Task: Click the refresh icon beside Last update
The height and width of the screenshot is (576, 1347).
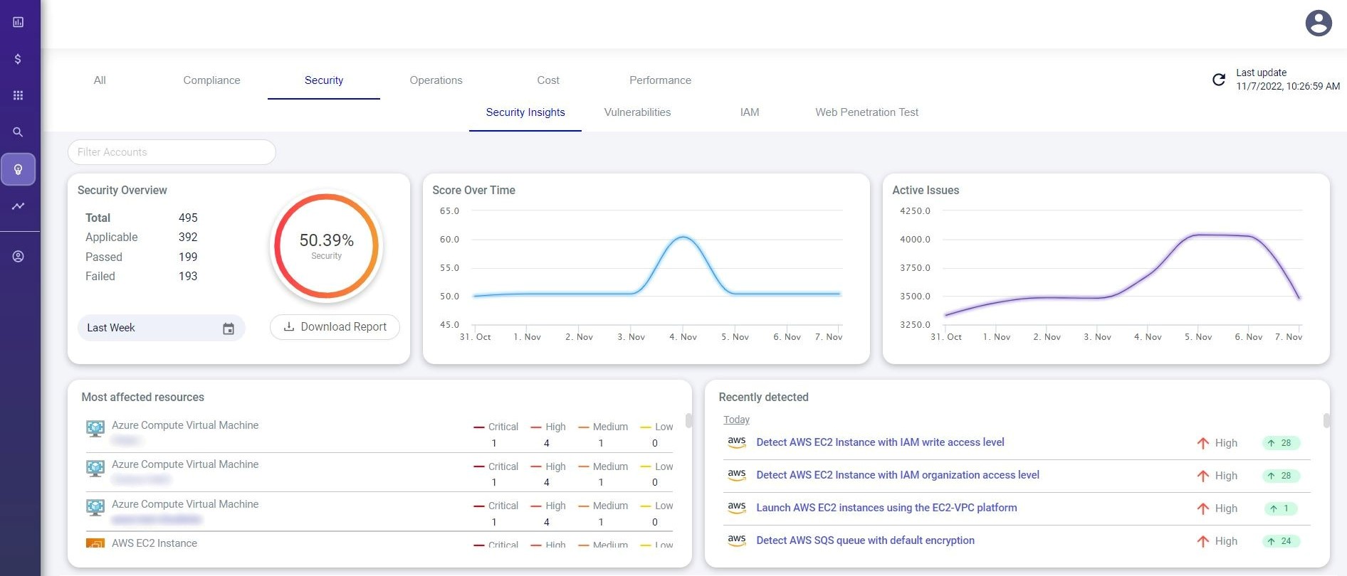Action: tap(1219, 80)
